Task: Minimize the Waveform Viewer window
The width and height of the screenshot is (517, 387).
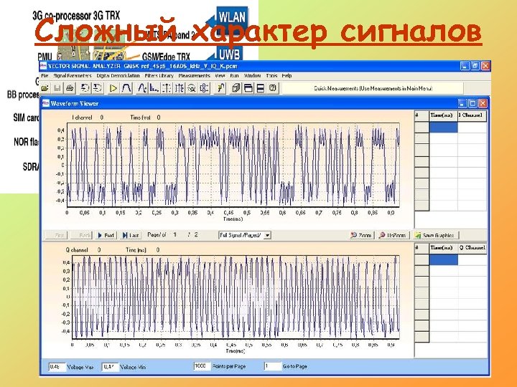Action: pyautogui.click(x=462, y=103)
